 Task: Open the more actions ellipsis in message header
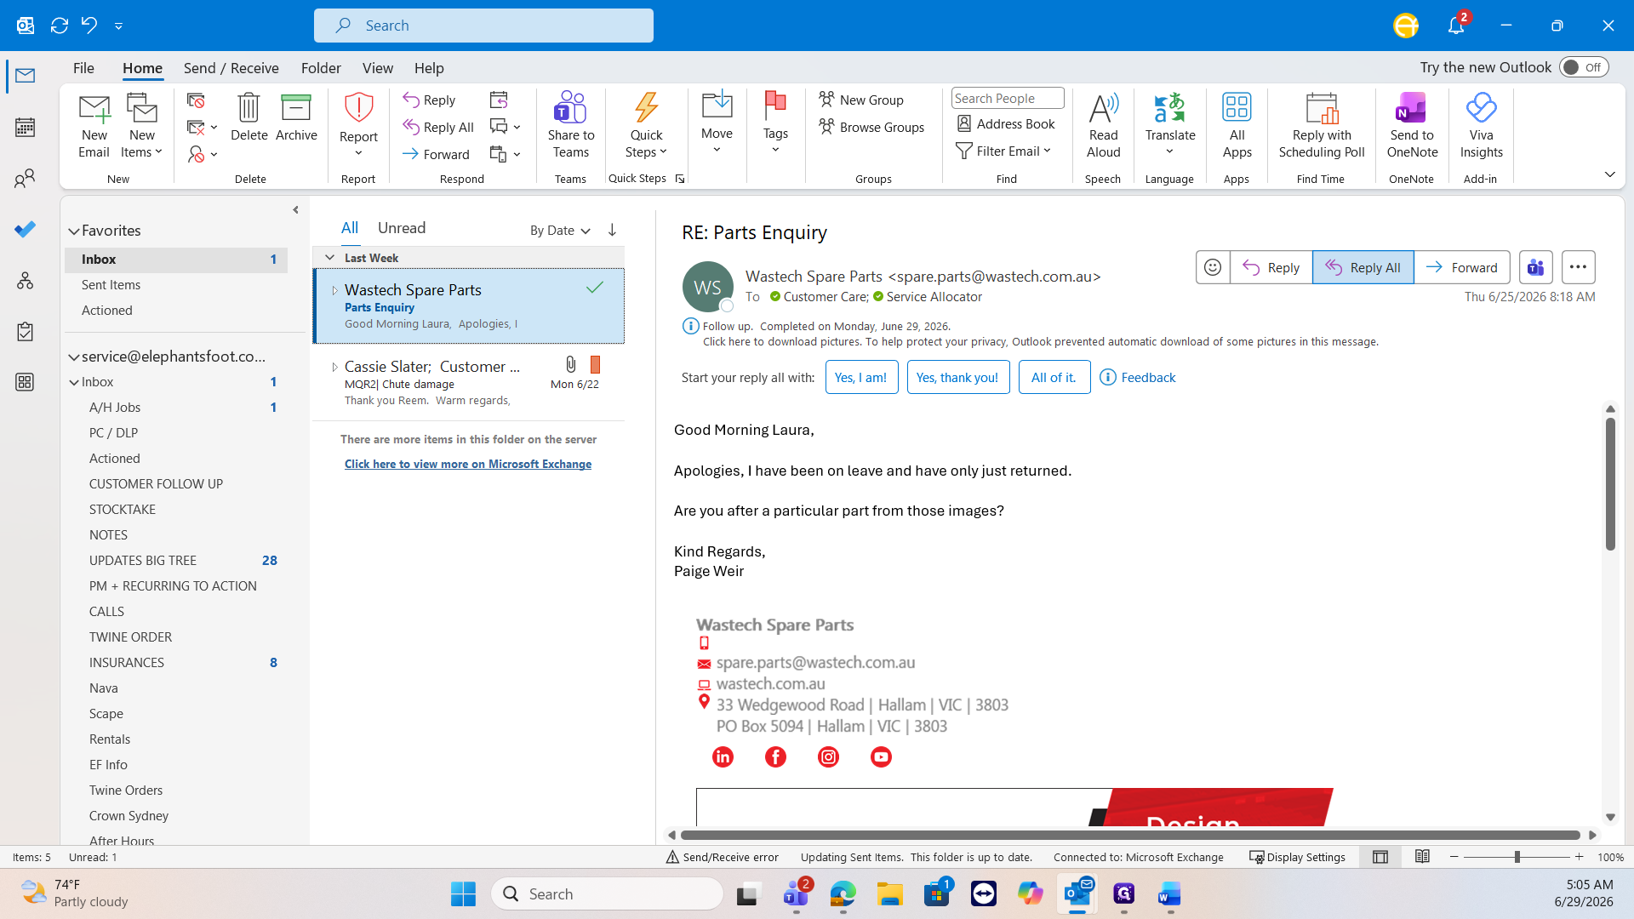[1578, 267]
